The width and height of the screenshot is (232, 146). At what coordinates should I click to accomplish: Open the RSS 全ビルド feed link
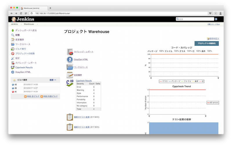tap(33, 96)
